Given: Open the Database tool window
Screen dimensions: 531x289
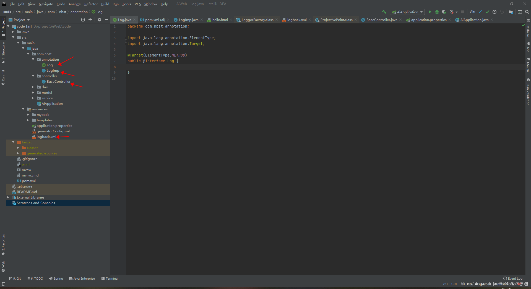Looking at the screenshot, I should [528, 28].
